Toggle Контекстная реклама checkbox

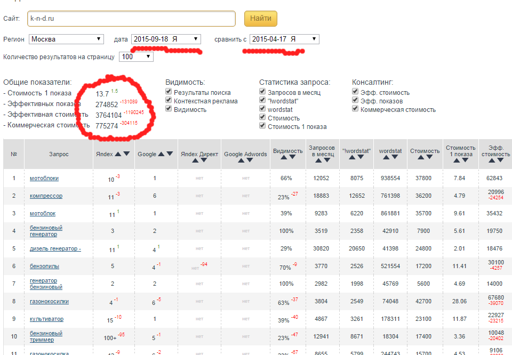(169, 101)
